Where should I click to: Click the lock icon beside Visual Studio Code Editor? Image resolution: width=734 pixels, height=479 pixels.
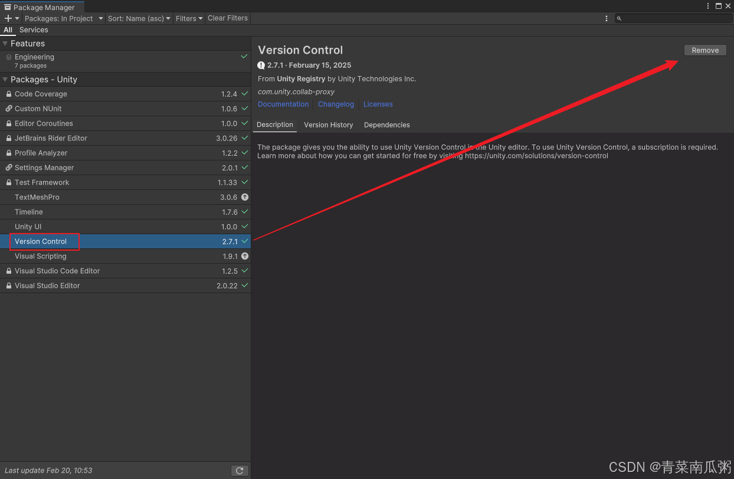(9, 271)
